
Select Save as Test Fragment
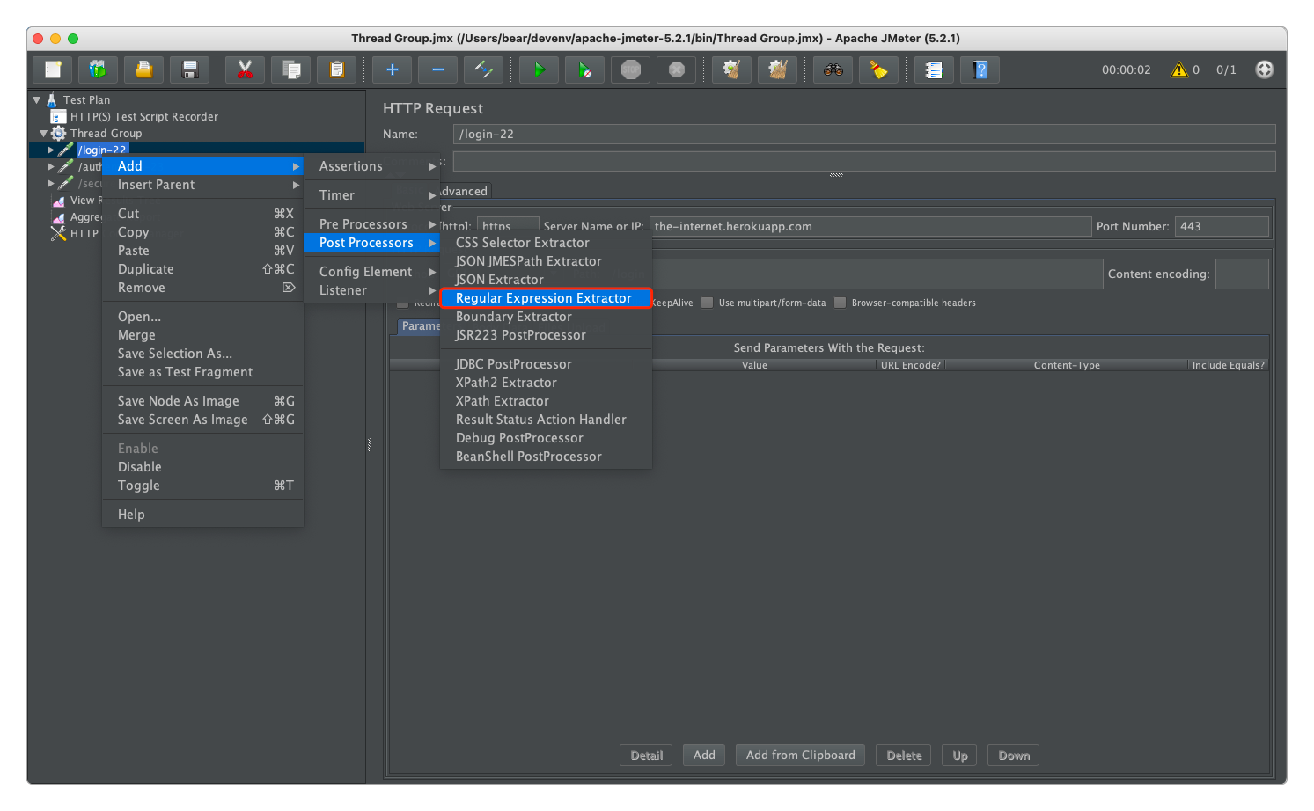pyautogui.click(x=202, y=371)
